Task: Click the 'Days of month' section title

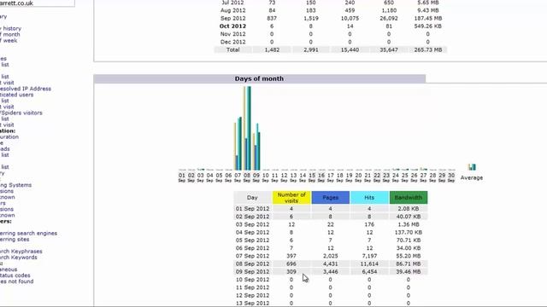Action: (259, 78)
